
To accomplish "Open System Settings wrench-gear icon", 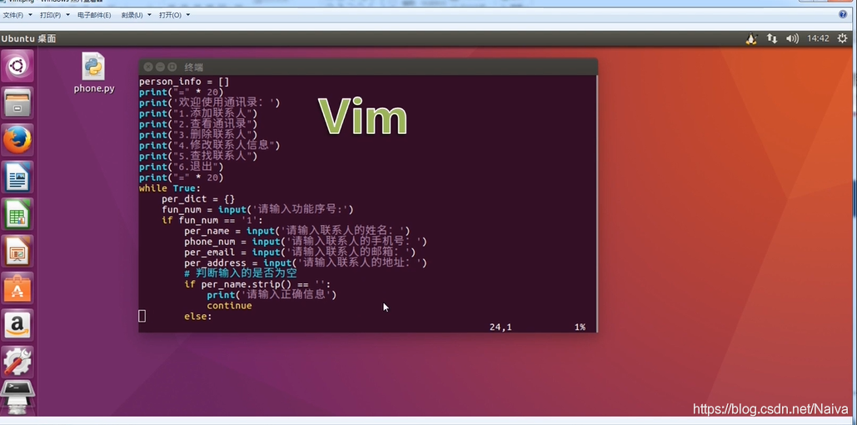I will tap(17, 362).
